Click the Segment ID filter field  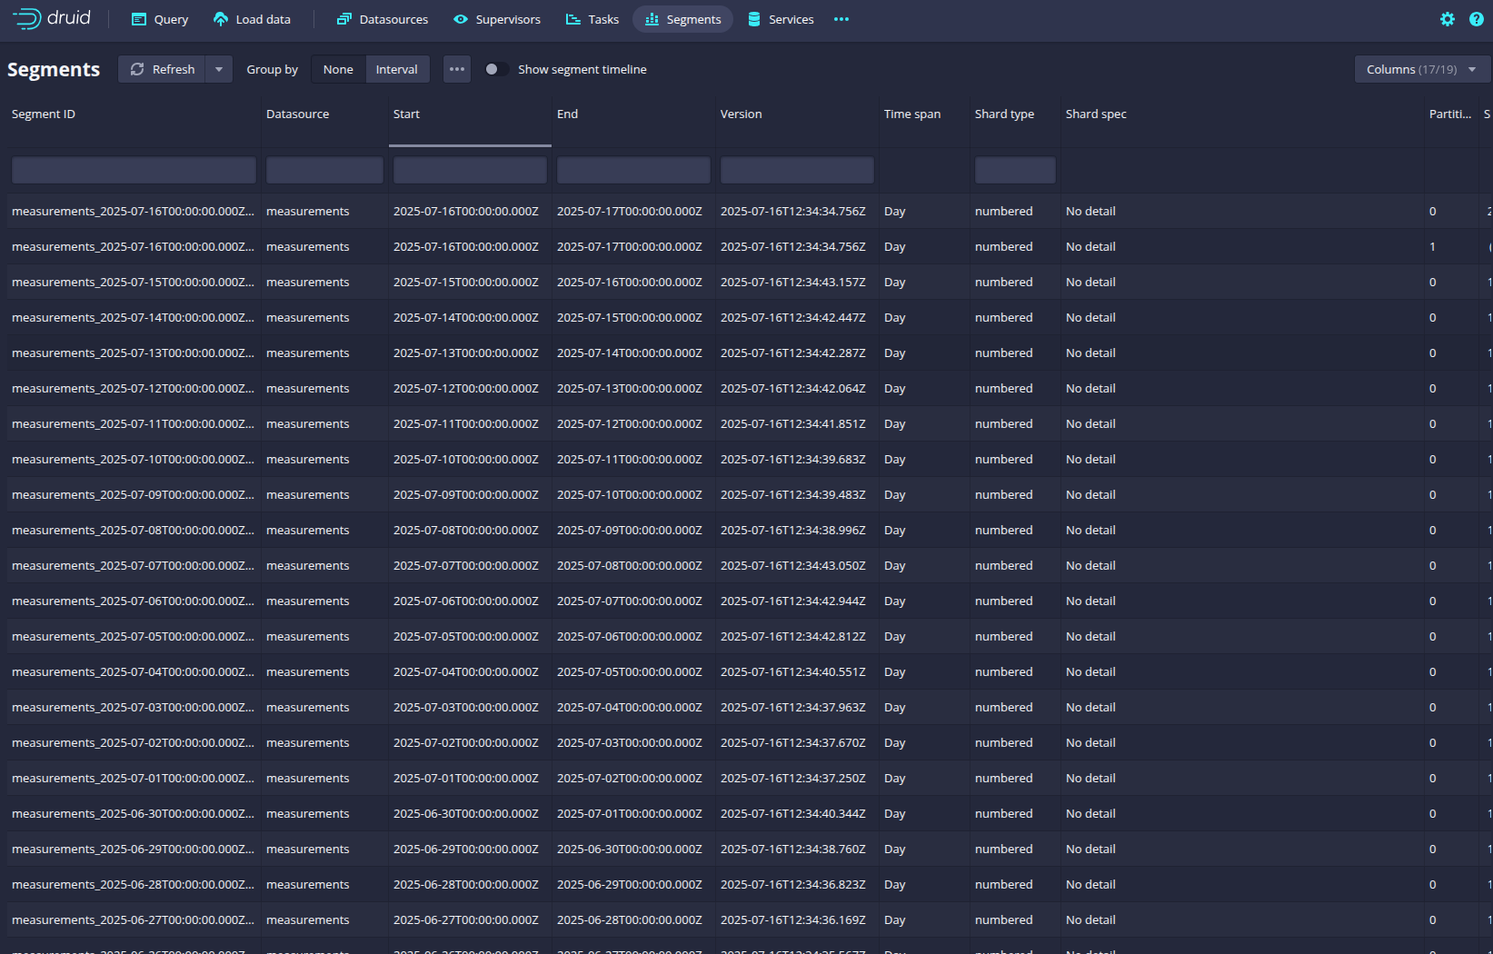(134, 170)
